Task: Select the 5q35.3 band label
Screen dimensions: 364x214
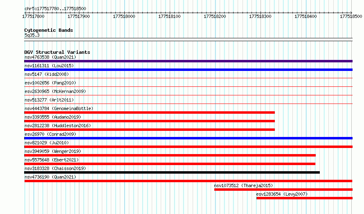Action: tap(32, 35)
